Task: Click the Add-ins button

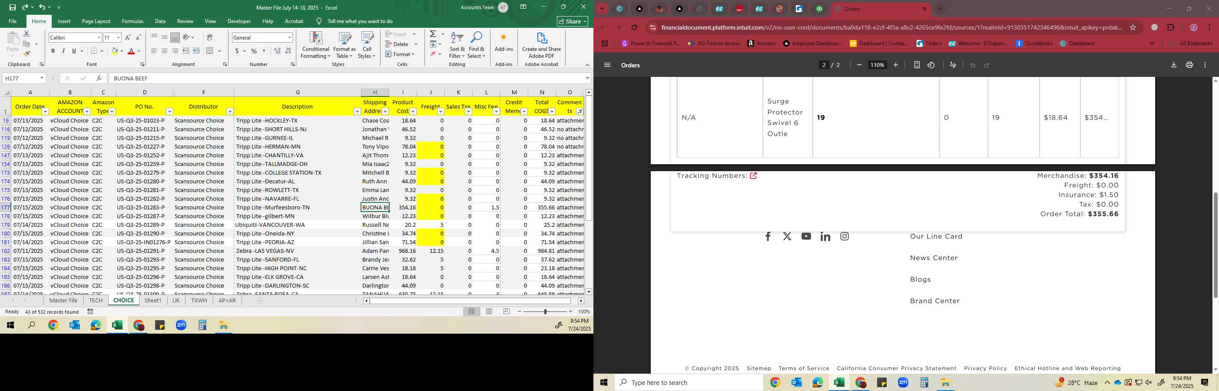Action: [x=503, y=43]
